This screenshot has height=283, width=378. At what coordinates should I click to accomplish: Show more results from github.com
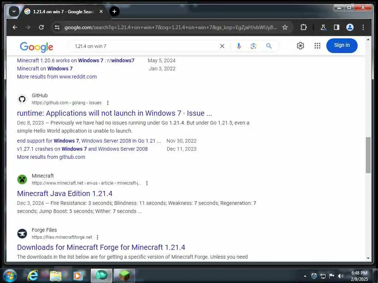(x=51, y=157)
